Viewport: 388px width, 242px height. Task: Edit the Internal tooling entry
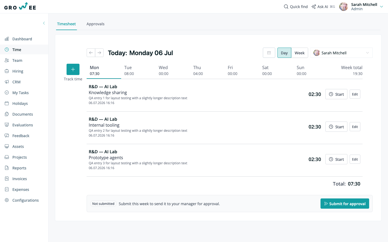pos(355,127)
